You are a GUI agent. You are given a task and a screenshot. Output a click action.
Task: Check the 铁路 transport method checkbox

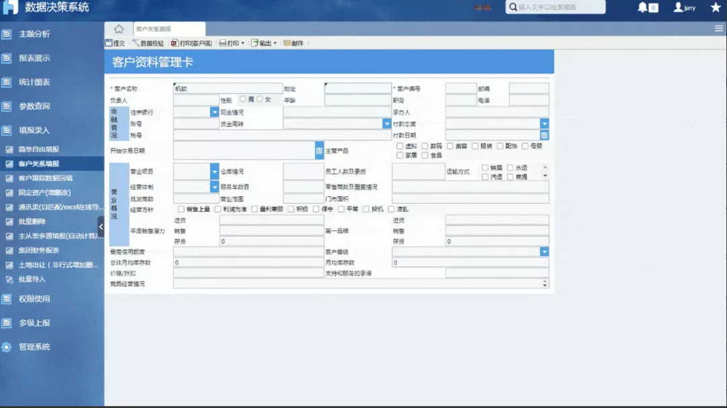pyautogui.click(x=485, y=167)
